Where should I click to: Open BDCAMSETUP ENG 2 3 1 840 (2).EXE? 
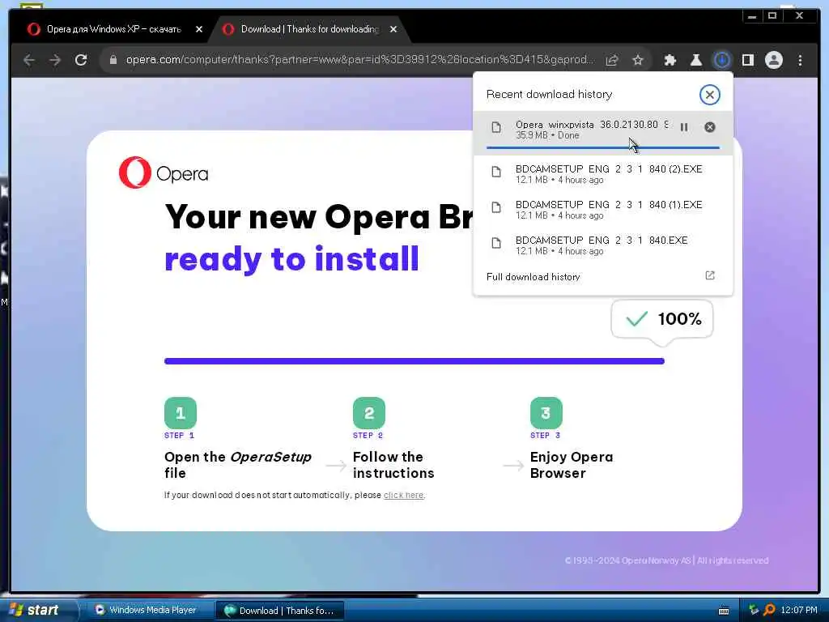pos(602,174)
